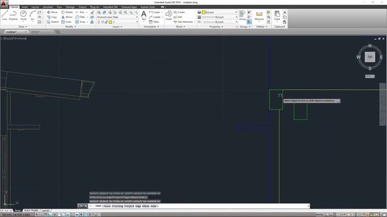Image resolution: width=387 pixels, height=217 pixels.
Task: Click the Linear dimension tool
Action: coord(155,12)
